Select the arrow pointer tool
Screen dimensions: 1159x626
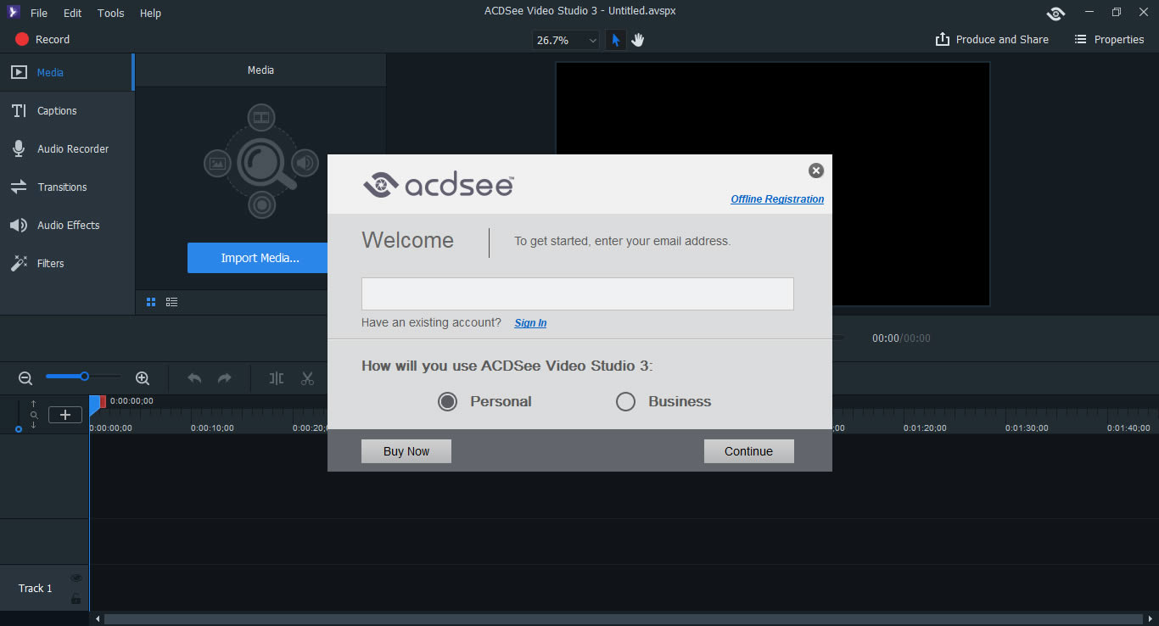tap(616, 40)
